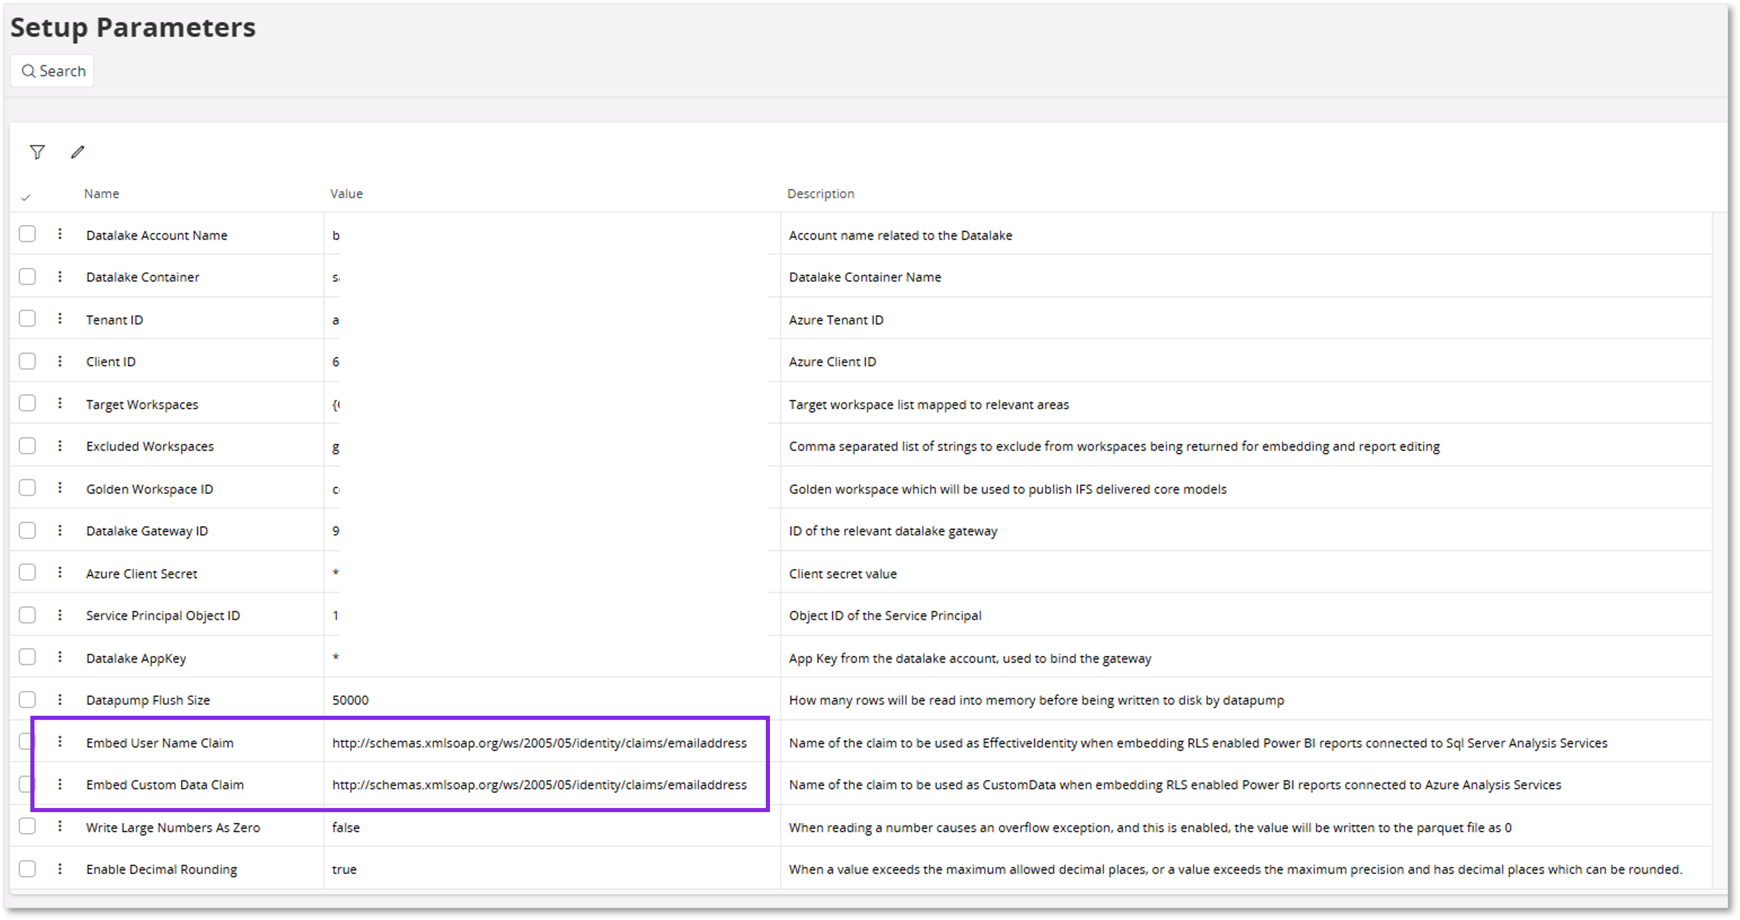This screenshot has height=920, width=1740.
Task: Open row menu for Datalake AppKey
Action: click(x=60, y=657)
